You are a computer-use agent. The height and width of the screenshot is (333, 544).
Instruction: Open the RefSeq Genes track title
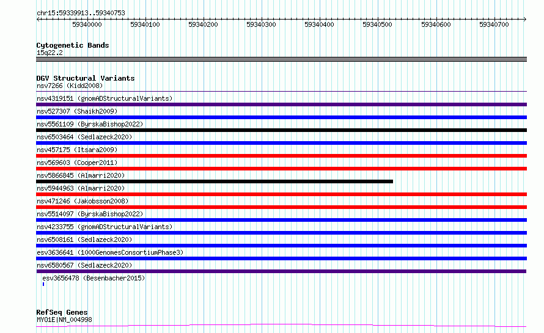(x=62, y=312)
